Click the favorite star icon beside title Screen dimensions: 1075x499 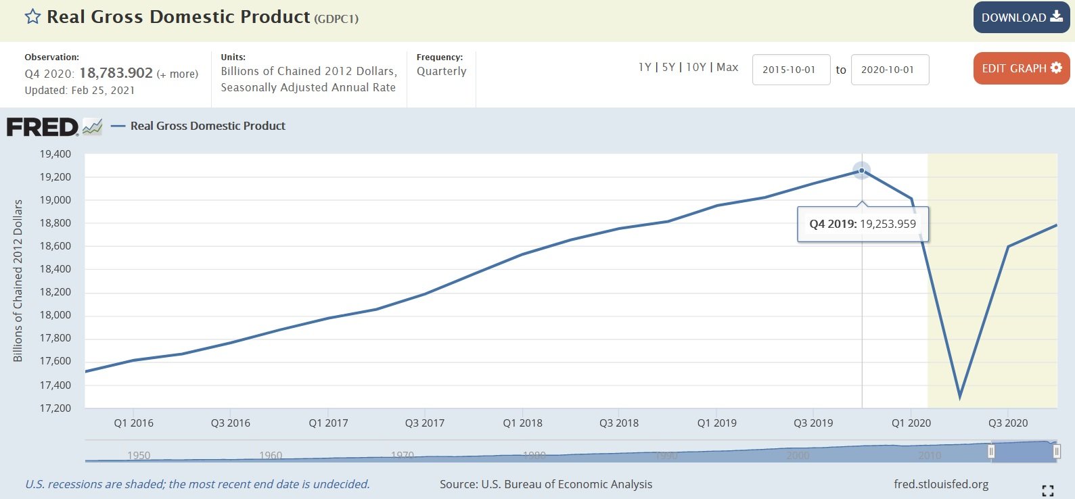[x=32, y=17]
